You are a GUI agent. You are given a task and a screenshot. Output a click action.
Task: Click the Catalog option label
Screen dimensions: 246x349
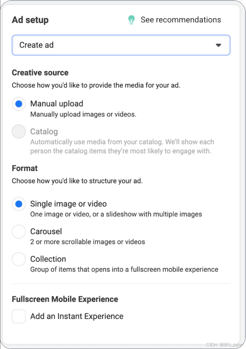(44, 131)
